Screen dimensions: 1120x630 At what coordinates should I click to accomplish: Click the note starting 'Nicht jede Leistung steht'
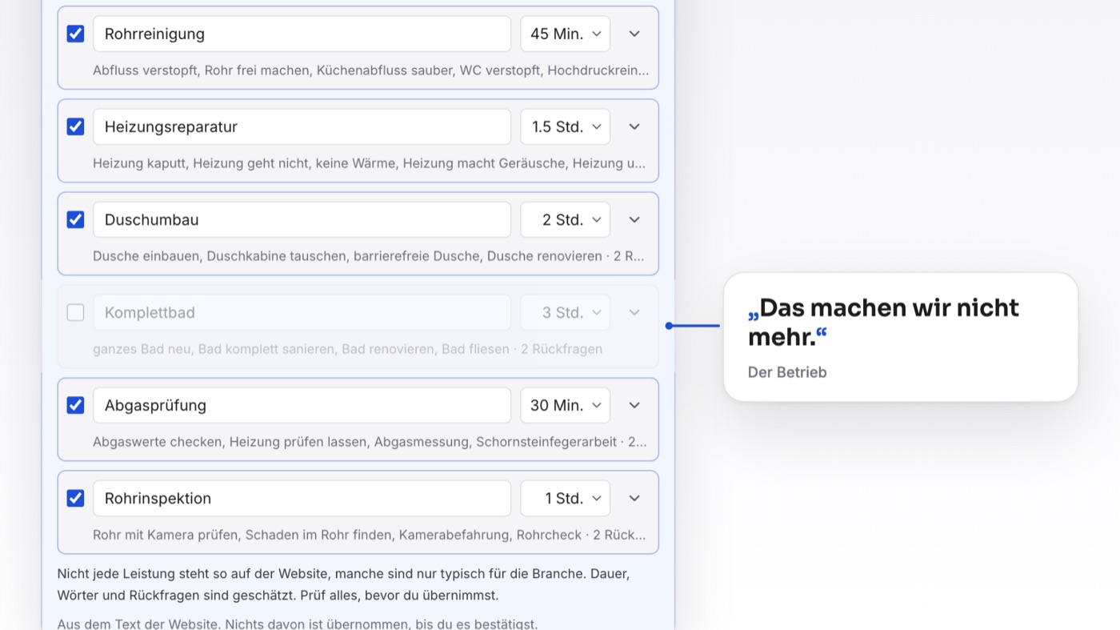[x=344, y=584]
